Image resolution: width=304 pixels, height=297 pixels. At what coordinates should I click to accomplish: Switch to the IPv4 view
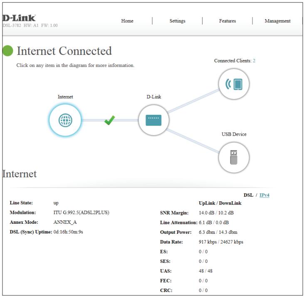(x=264, y=195)
